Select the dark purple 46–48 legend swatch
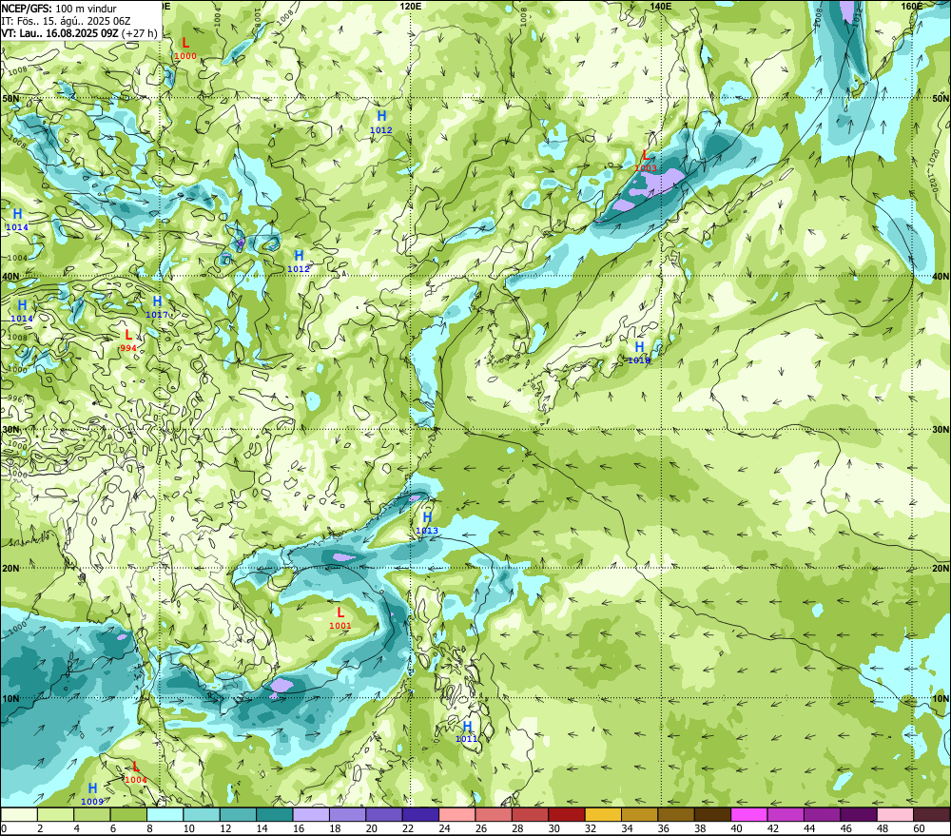951x836 pixels. click(x=858, y=815)
